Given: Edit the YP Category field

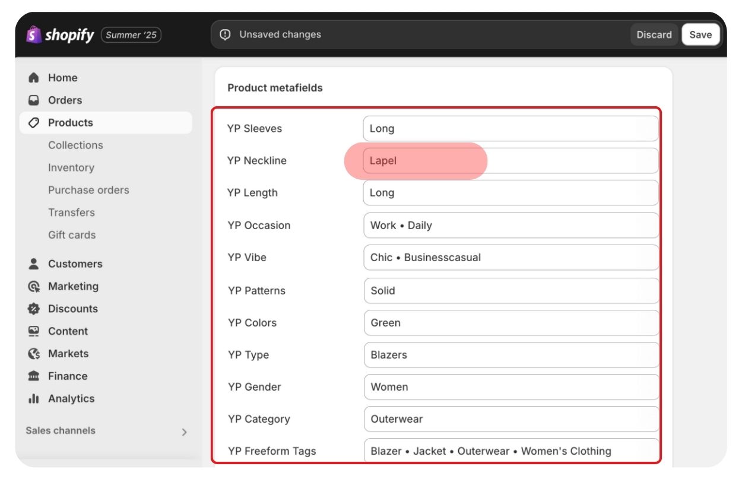Looking at the screenshot, I should click(x=511, y=419).
